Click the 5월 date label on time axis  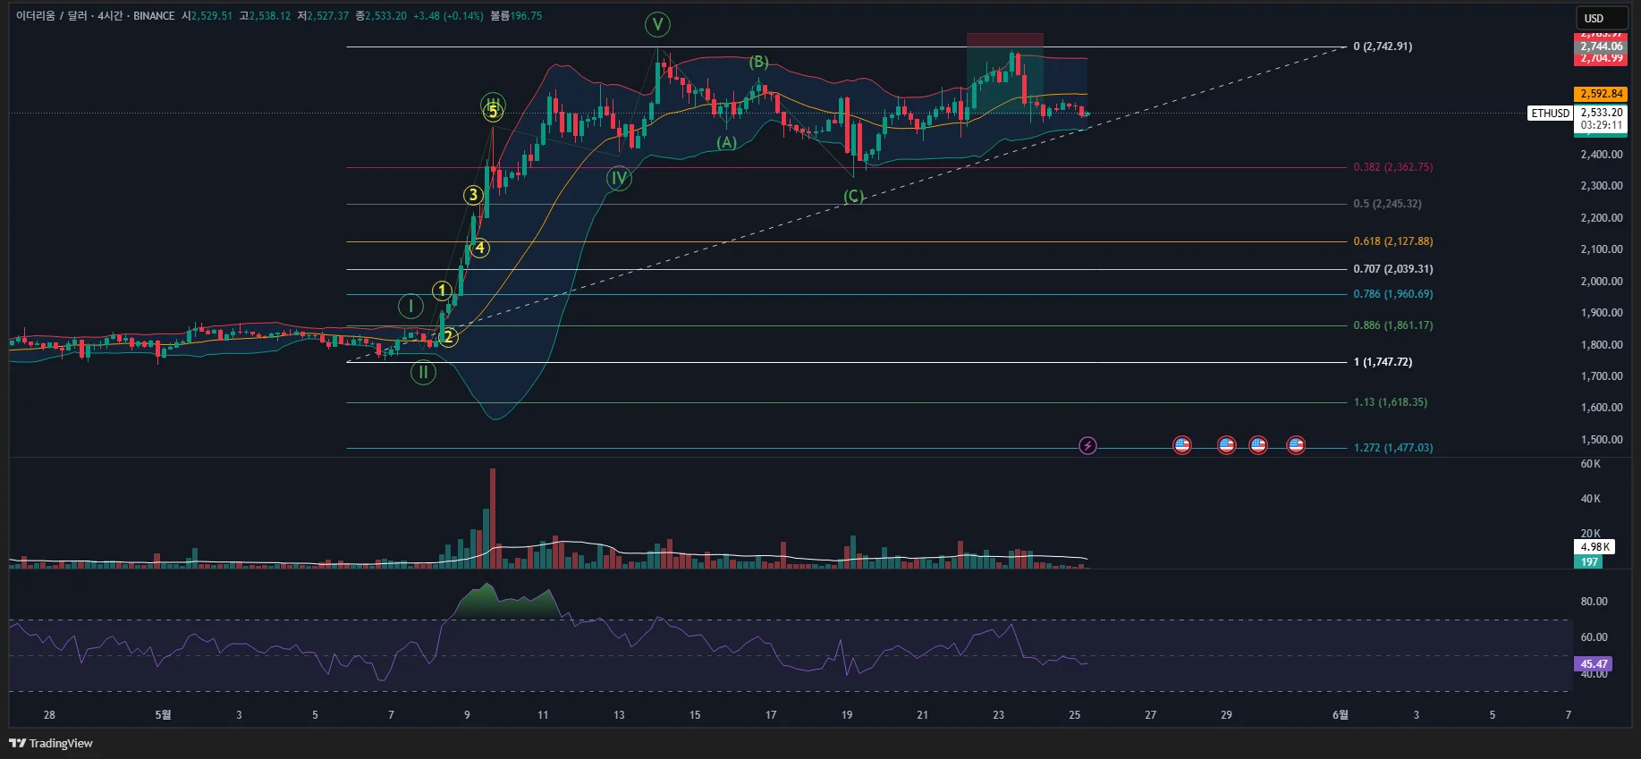click(163, 715)
